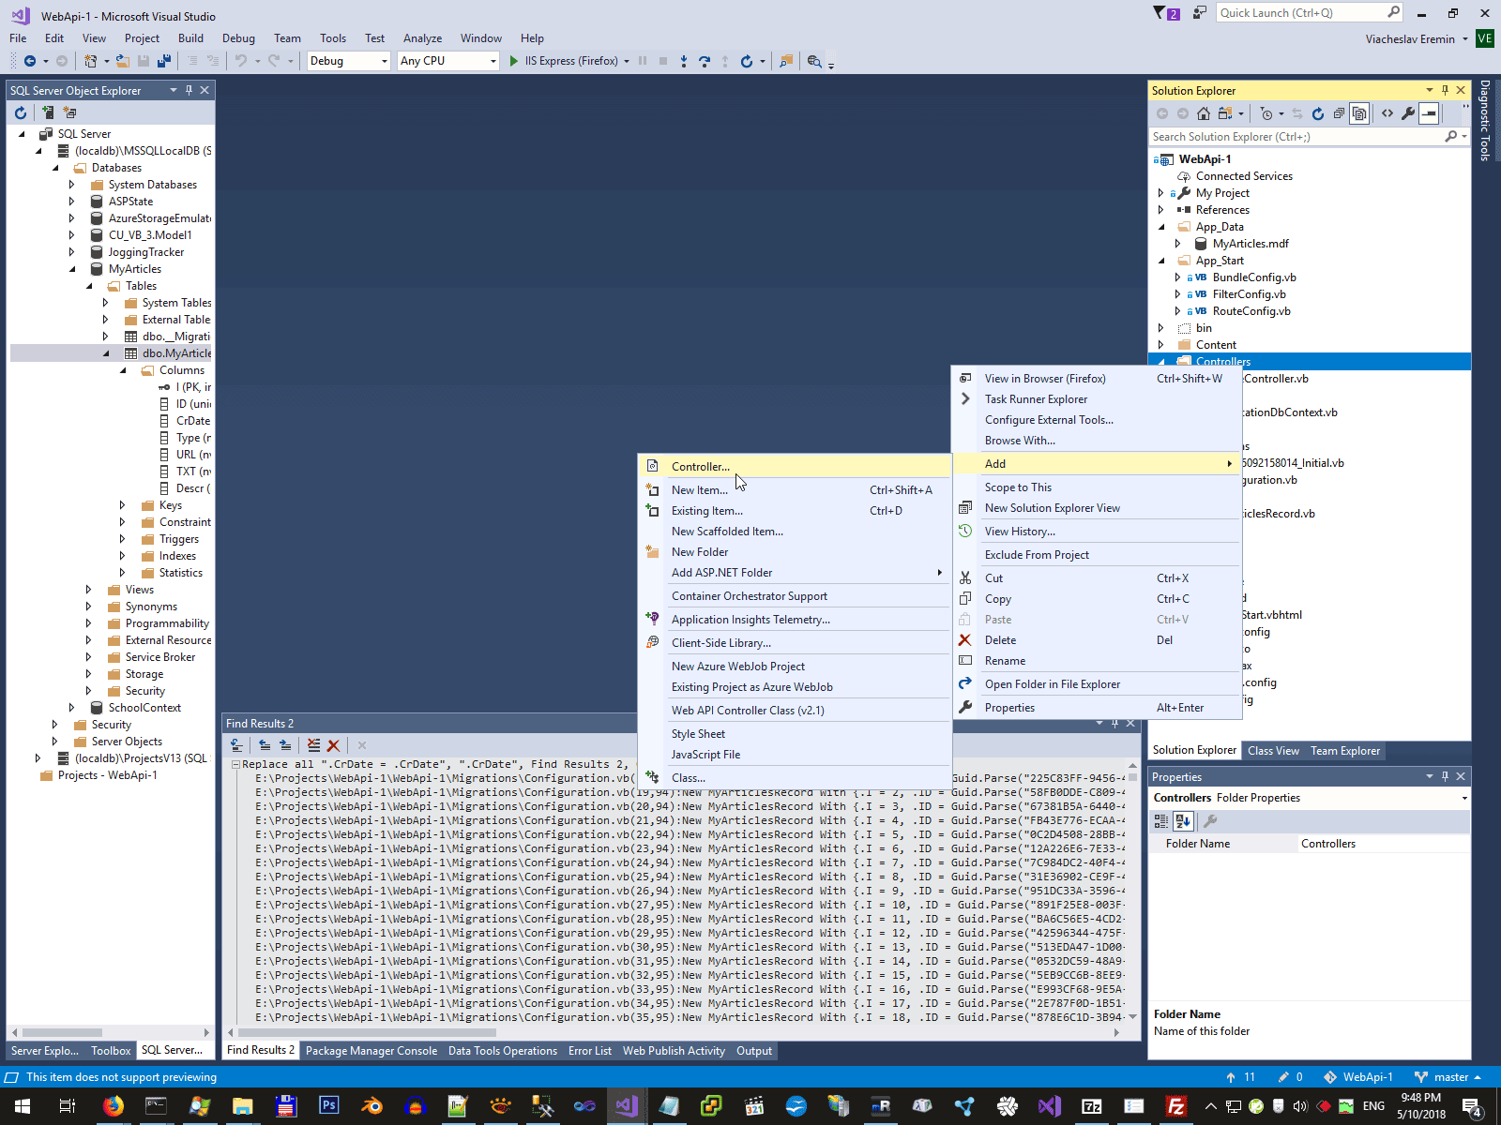Click the Step Over debug icon
The image size is (1501, 1125).
(x=705, y=61)
